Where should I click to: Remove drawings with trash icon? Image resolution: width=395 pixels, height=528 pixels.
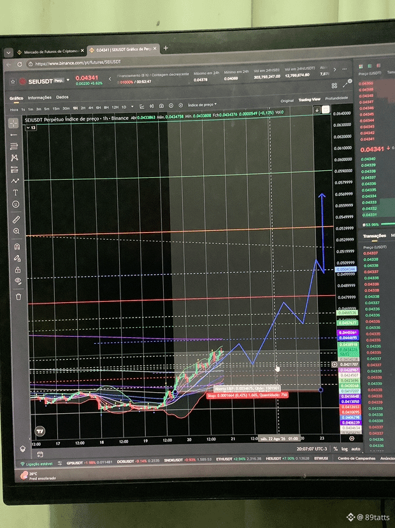(18, 297)
